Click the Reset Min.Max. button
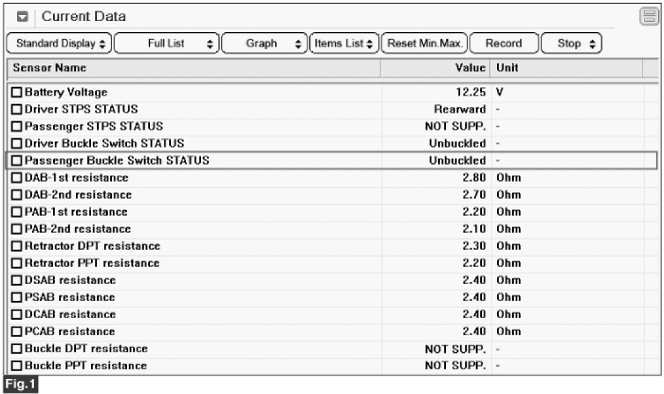This screenshot has height=394, width=664. pyautogui.click(x=424, y=44)
